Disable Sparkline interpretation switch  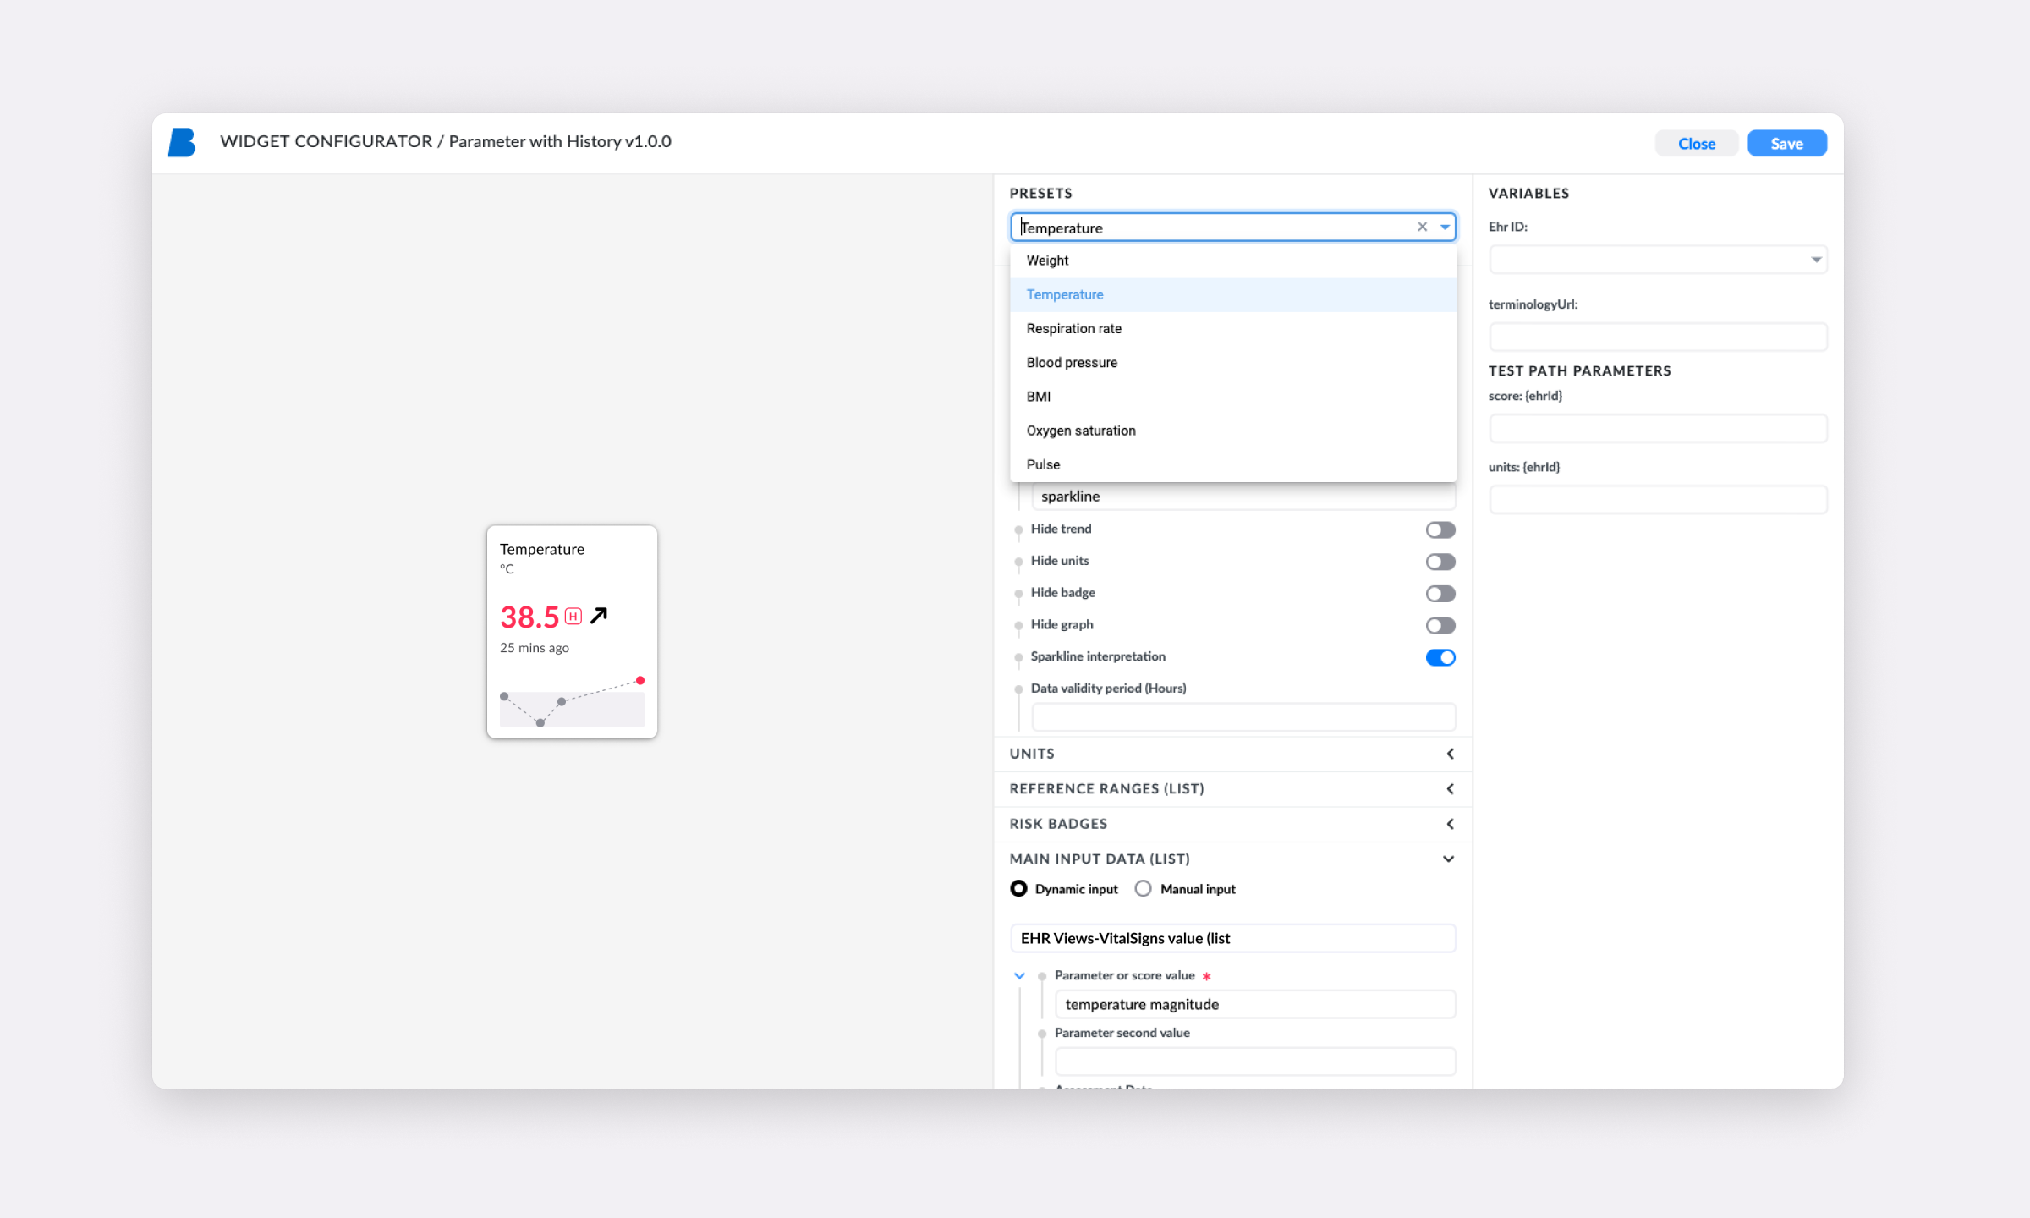[1440, 657]
